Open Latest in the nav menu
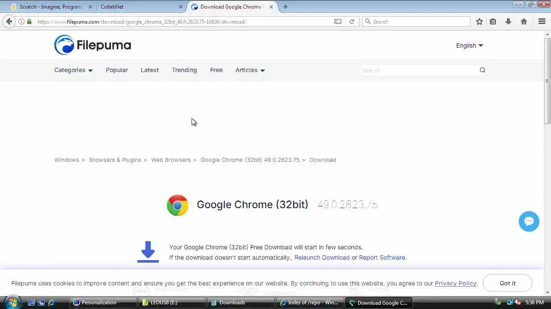 coord(150,70)
